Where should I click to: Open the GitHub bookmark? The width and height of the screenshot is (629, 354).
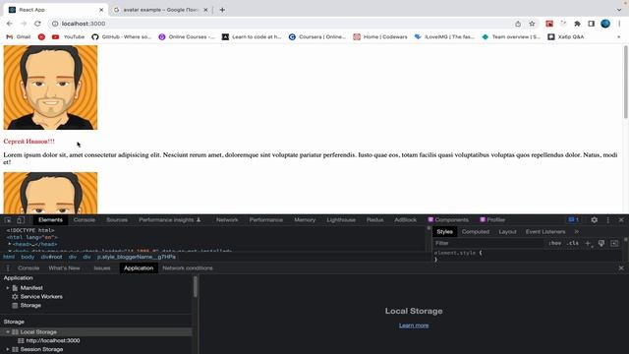tap(121, 37)
